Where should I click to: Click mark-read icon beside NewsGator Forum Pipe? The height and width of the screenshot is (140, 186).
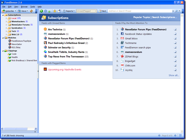pos(175,29)
